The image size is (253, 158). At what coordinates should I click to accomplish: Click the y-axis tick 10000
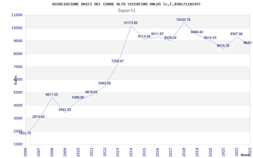click(x=17, y=28)
